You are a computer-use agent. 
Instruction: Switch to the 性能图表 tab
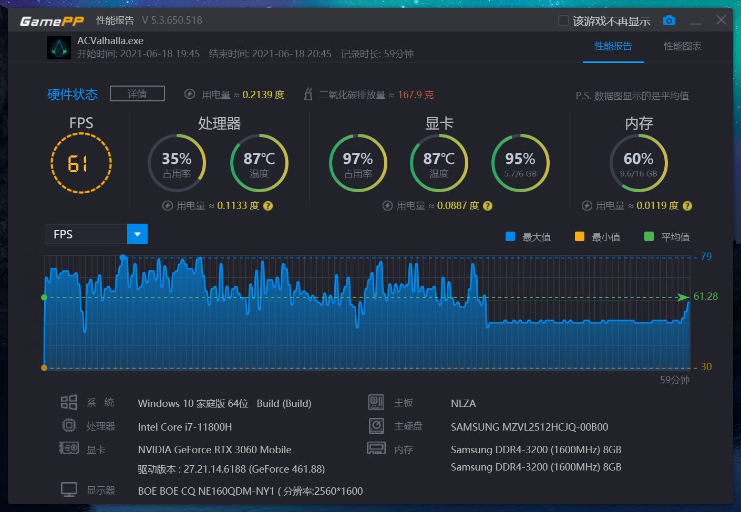[x=683, y=46]
